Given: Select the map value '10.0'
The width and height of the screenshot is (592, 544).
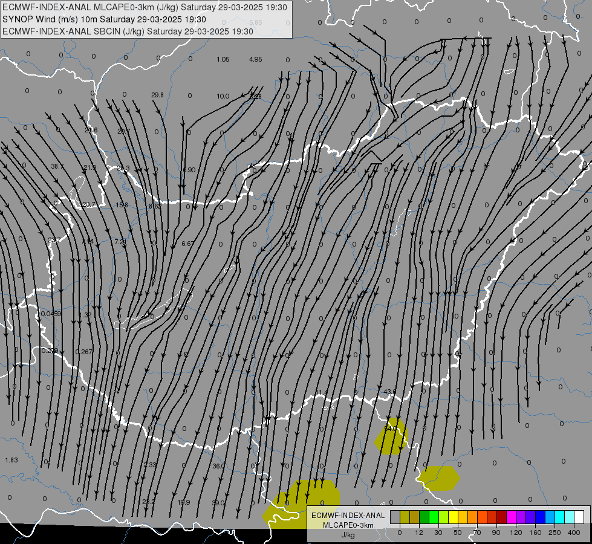Looking at the screenshot, I should pyautogui.click(x=223, y=96).
